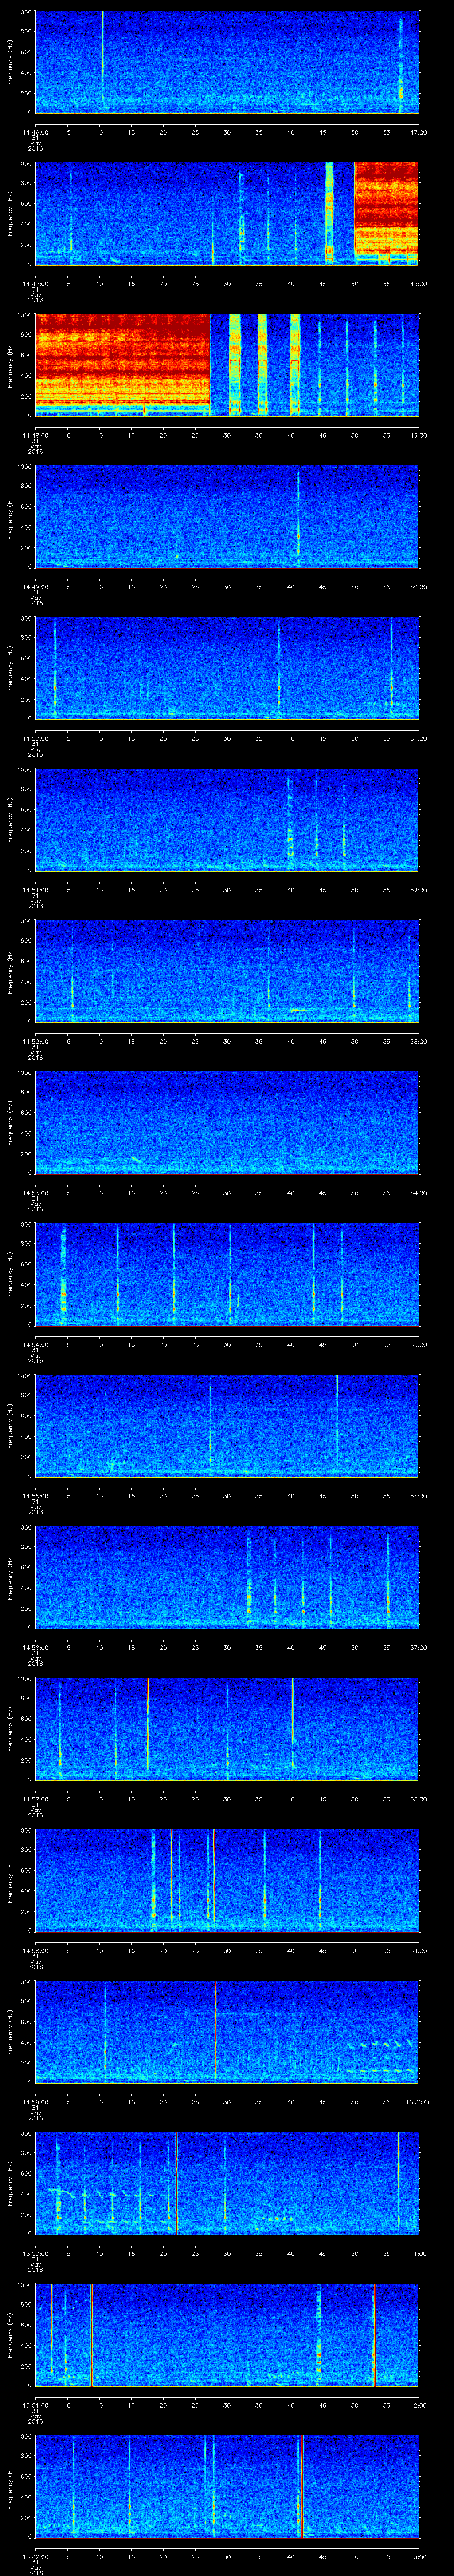Click the red broadband noise block in 14:47 panel
The height and width of the screenshot is (2576, 454).
pyautogui.click(x=387, y=213)
